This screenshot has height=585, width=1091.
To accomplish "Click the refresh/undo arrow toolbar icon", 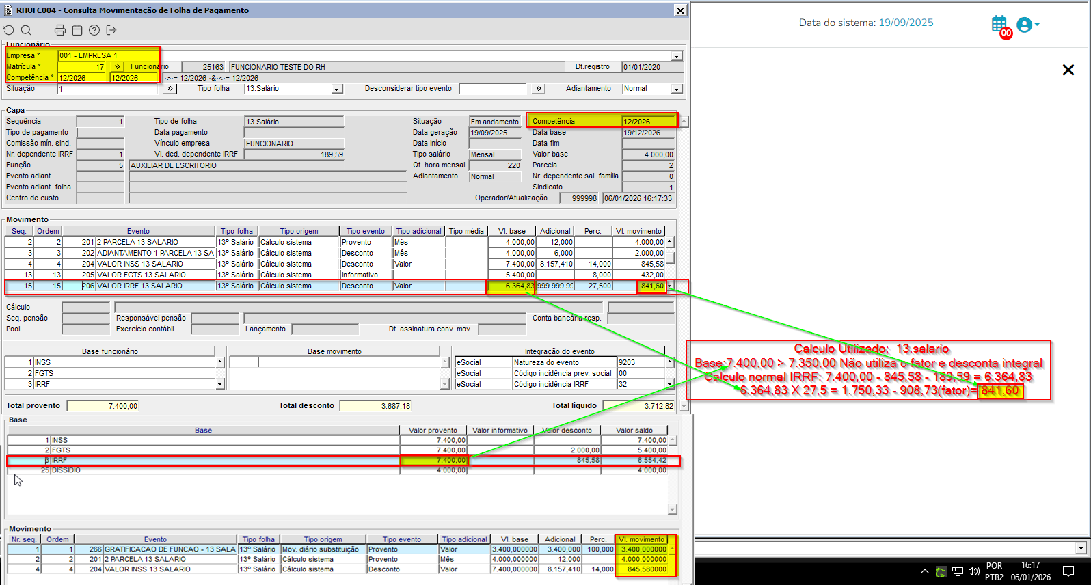I will click(x=8, y=30).
